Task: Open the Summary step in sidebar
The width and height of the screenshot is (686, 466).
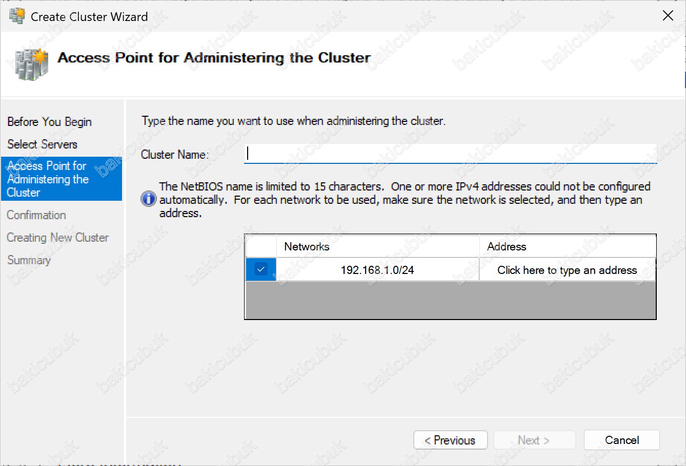Action: [29, 260]
